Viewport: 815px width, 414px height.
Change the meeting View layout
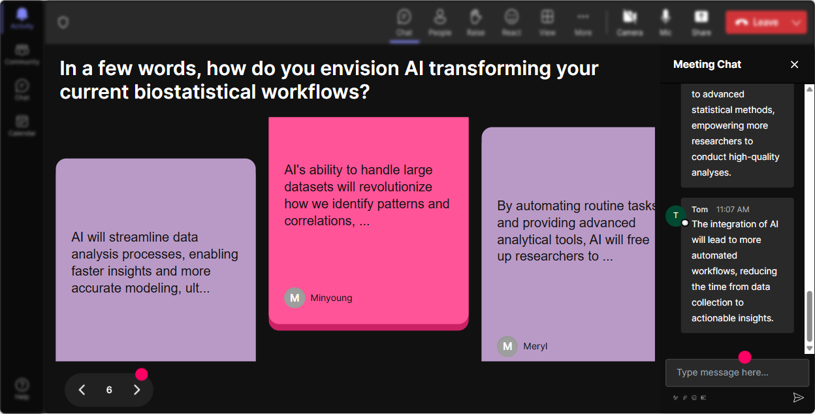[x=547, y=22]
